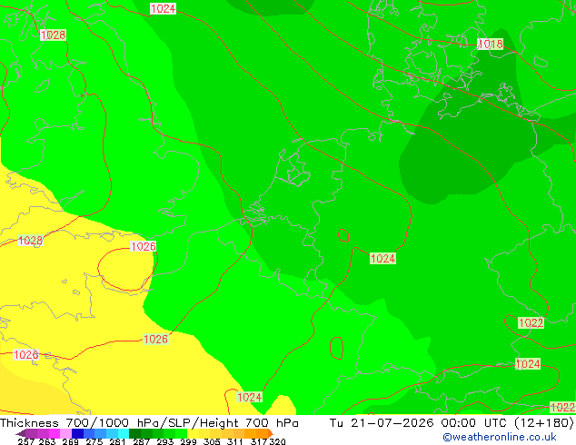The width and height of the screenshot is (576, 445).
Task: Select the 1026 label on the closed contour over Brittany
Action: (144, 246)
